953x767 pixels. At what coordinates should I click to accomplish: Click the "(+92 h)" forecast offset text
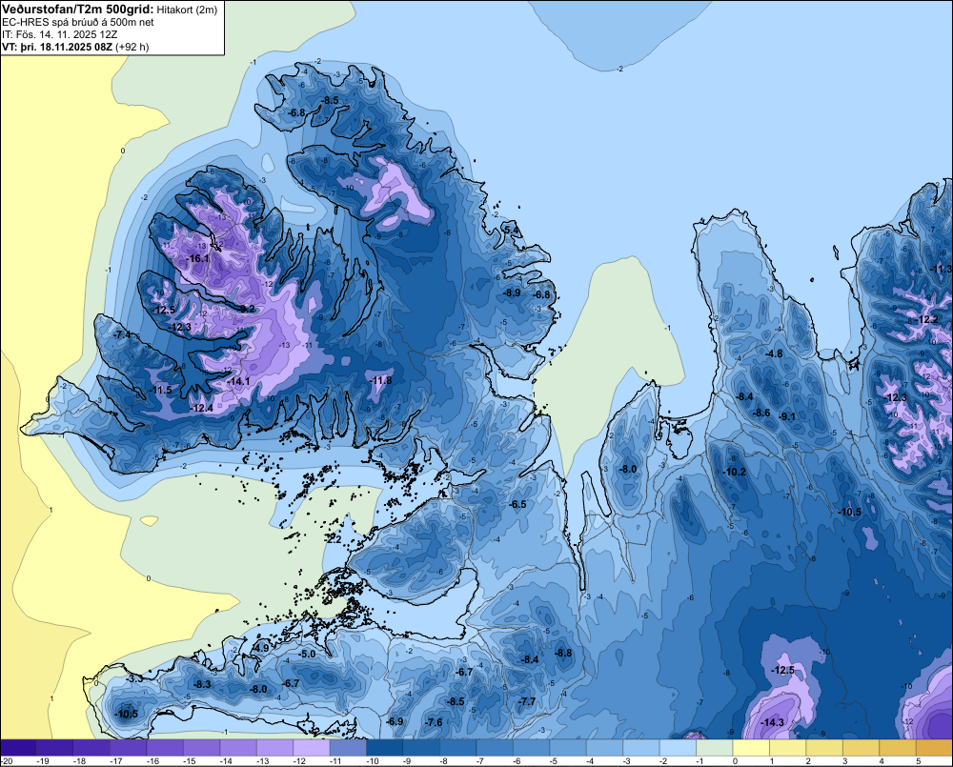pos(132,46)
